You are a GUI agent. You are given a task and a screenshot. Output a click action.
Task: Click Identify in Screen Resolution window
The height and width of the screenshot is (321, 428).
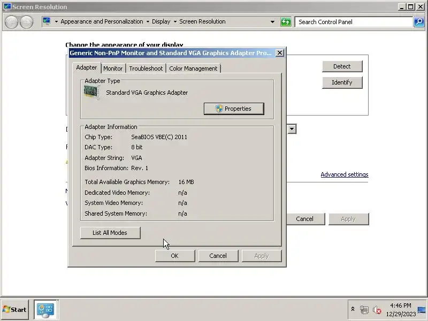pos(342,82)
